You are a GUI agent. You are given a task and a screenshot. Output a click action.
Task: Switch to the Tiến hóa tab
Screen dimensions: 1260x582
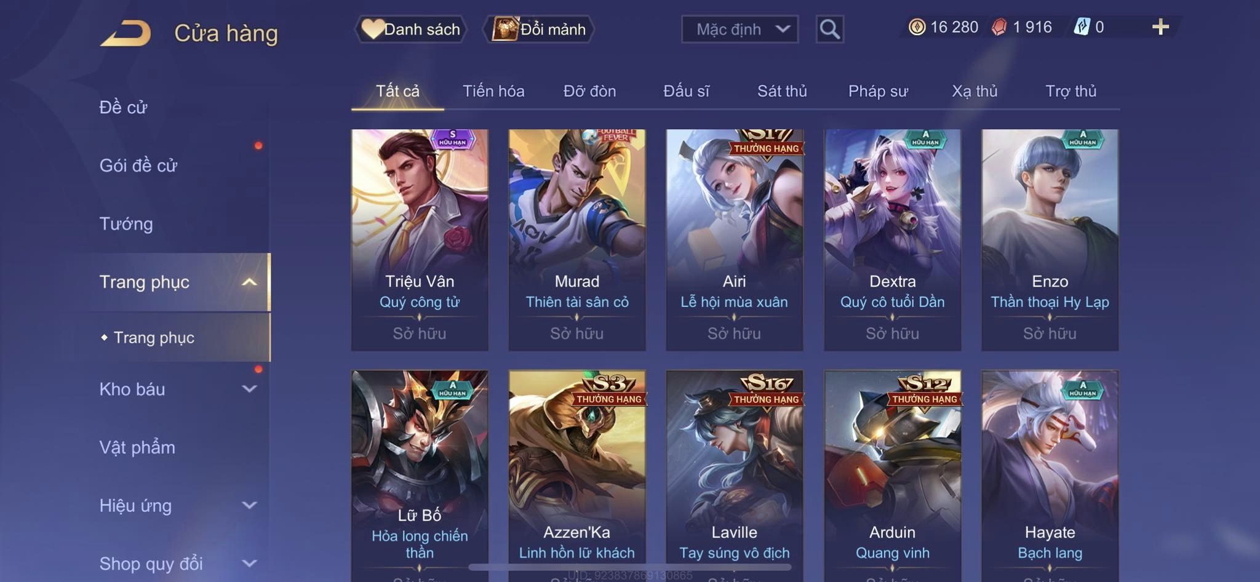click(x=493, y=91)
